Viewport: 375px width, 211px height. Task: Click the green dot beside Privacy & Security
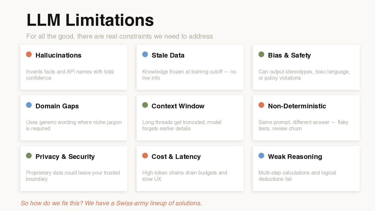click(x=29, y=156)
